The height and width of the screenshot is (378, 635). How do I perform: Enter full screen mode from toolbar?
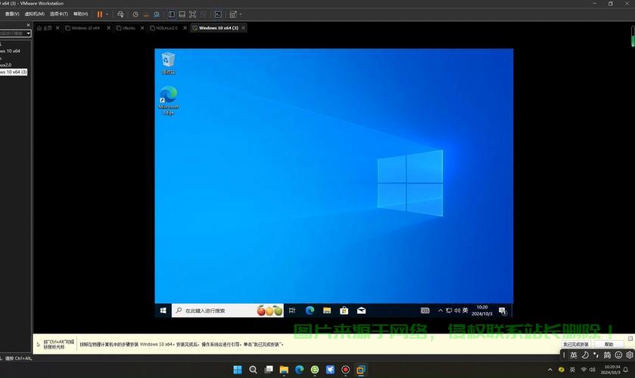point(193,14)
